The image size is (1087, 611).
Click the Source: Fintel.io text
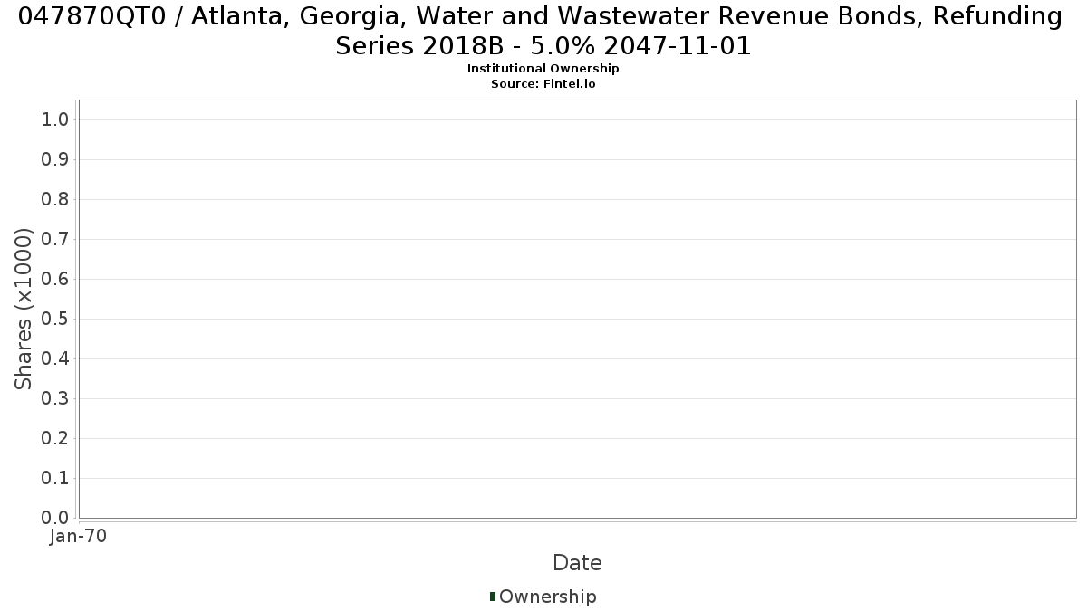[x=543, y=83]
